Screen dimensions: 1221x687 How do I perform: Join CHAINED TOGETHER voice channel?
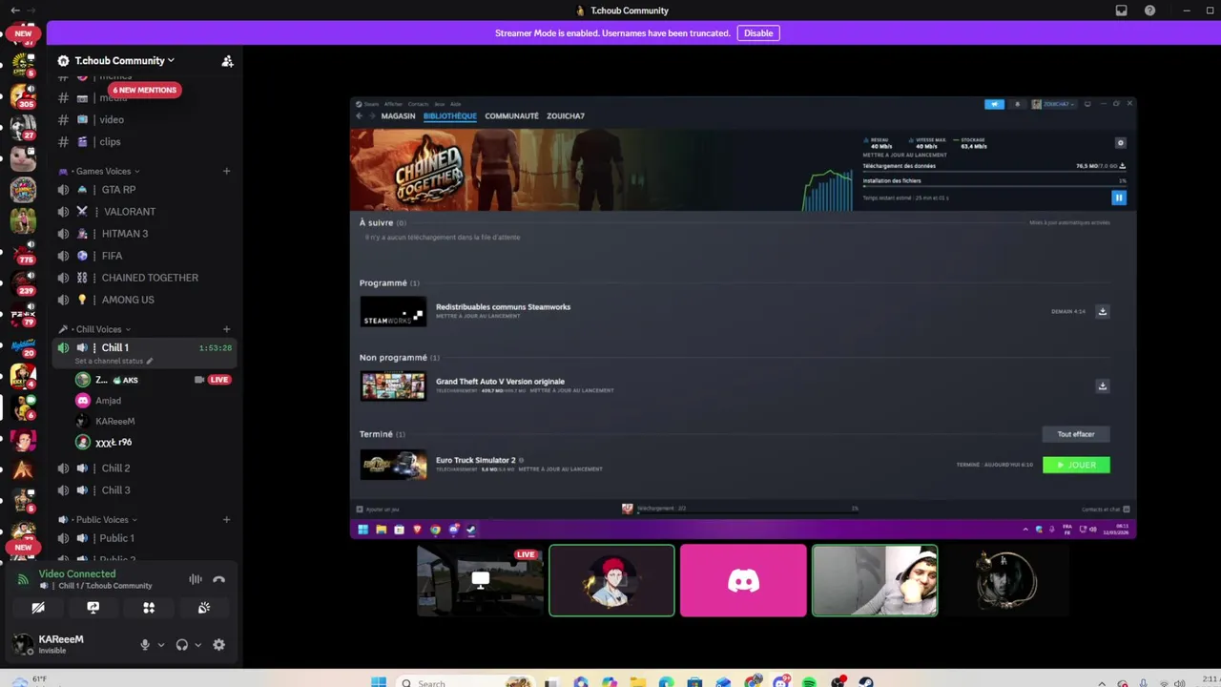tap(145, 277)
